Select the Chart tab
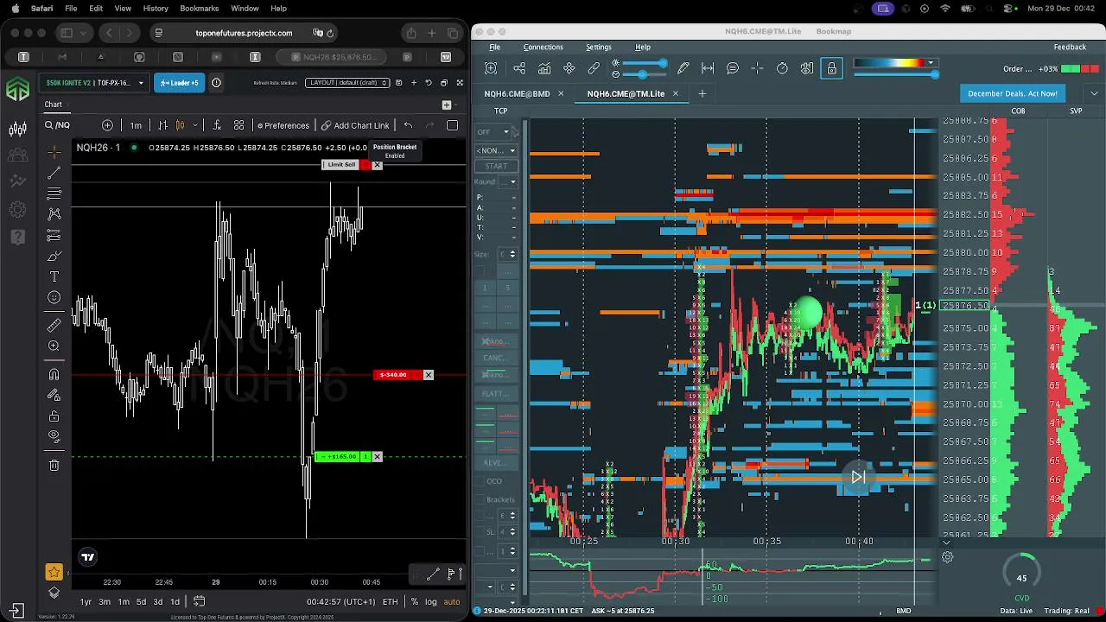The height and width of the screenshot is (622, 1106). point(54,105)
